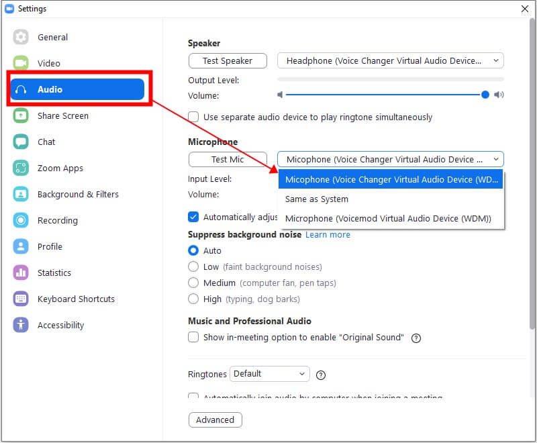
Task: Click the Video camera icon
Action: tap(21, 63)
